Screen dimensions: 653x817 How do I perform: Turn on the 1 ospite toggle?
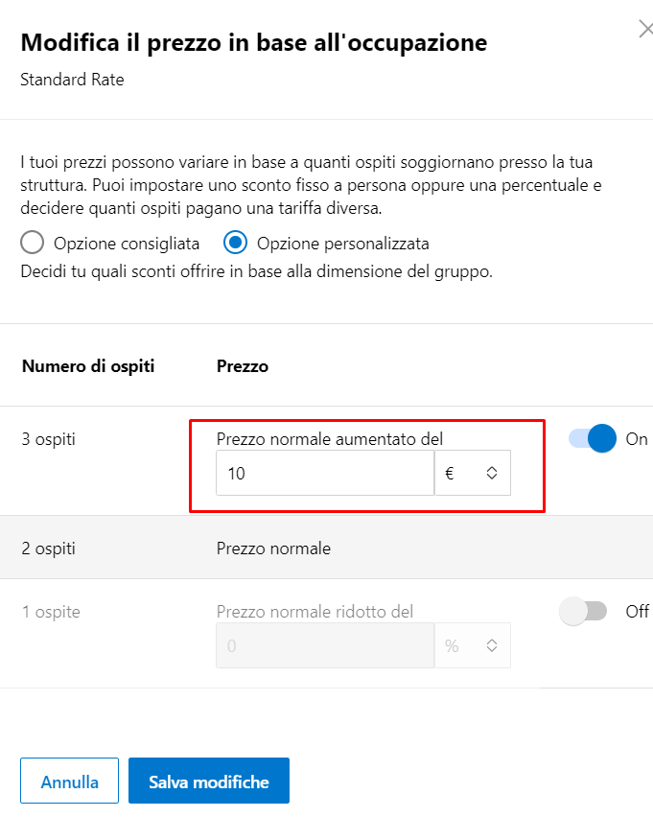pos(583,611)
